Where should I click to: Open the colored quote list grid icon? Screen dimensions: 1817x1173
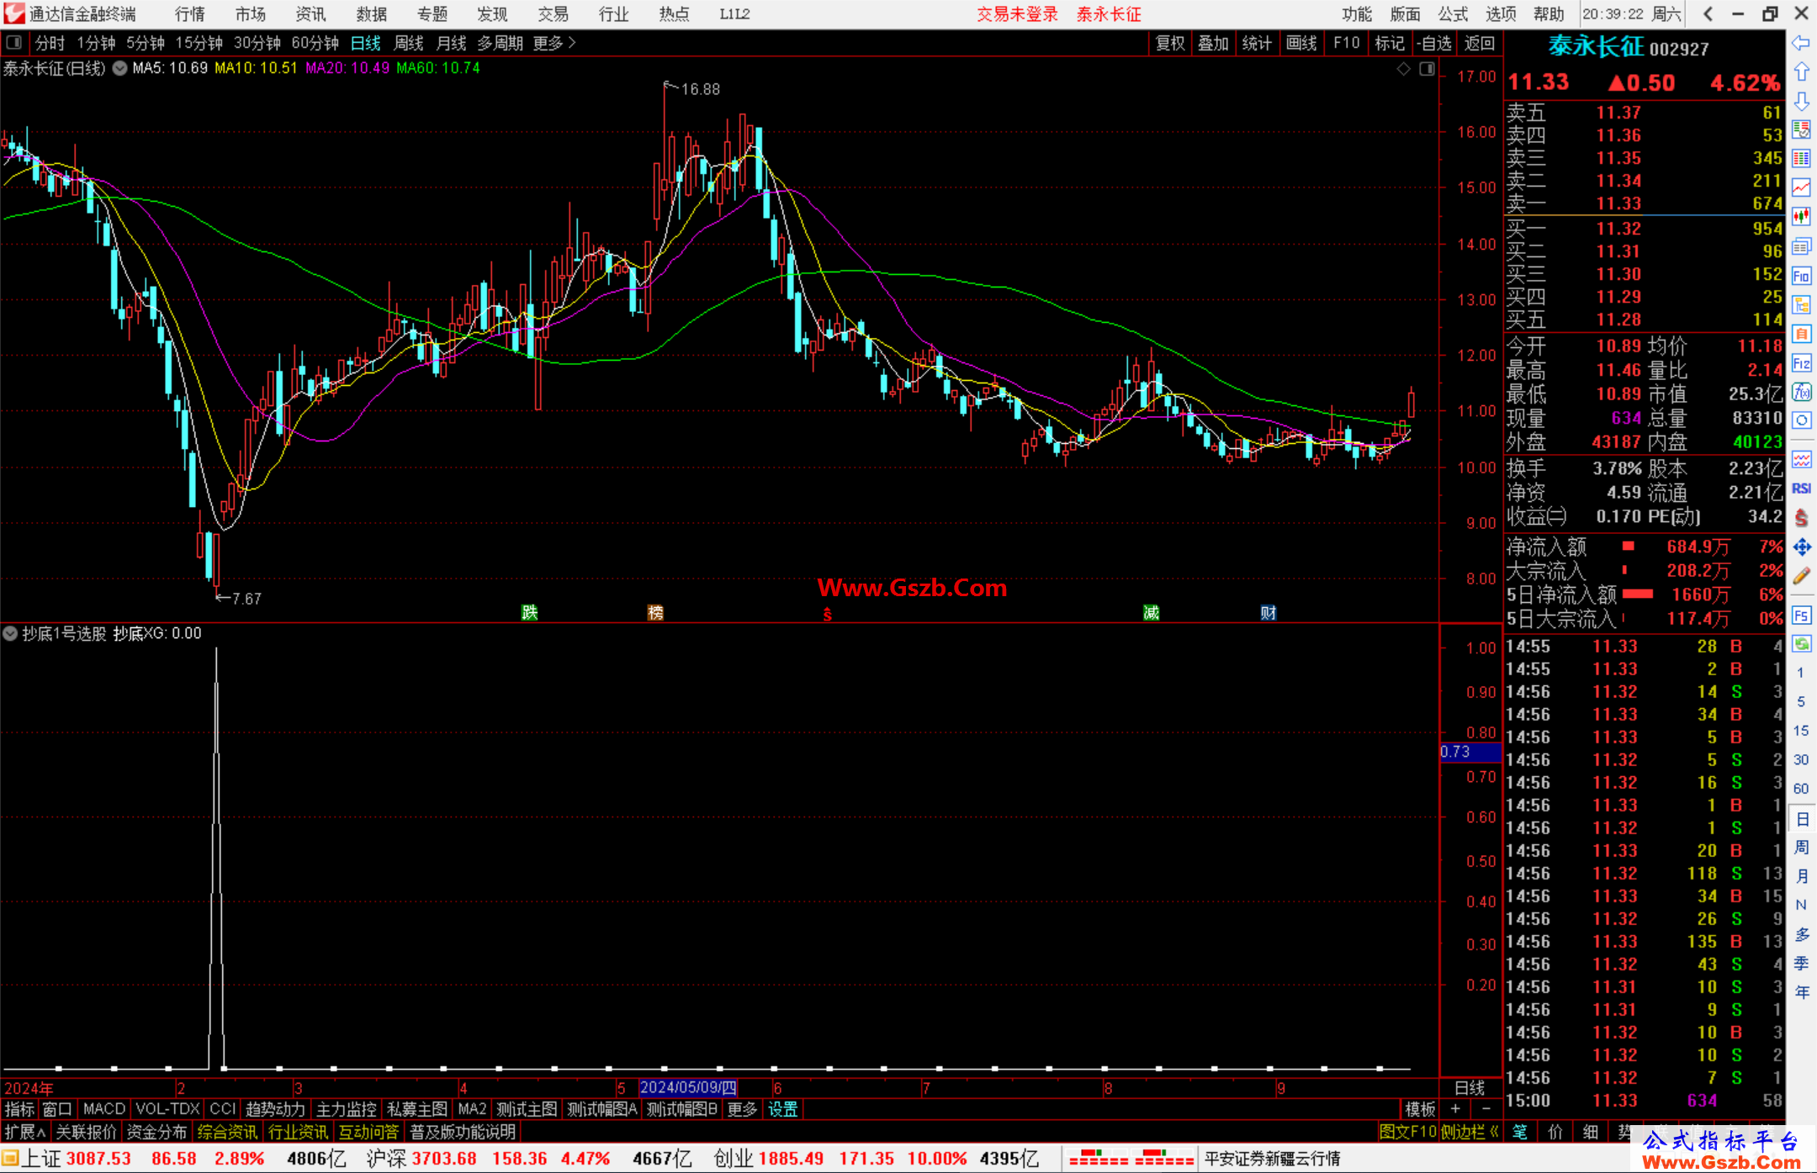point(1801,159)
